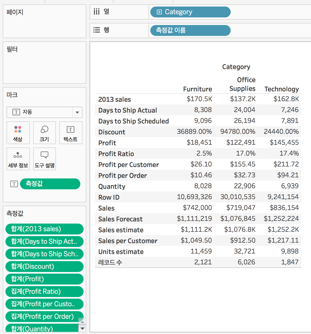Open the Size (크기) marks card
The height and width of the screenshot is (334, 311).
tap(45, 133)
